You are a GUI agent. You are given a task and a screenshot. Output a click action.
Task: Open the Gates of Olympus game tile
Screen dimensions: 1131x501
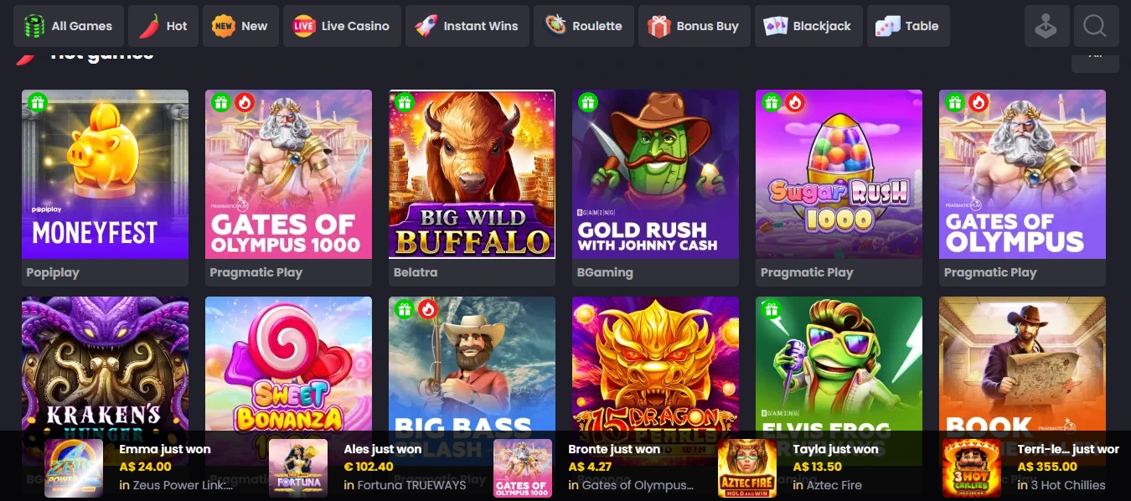click(x=1022, y=174)
